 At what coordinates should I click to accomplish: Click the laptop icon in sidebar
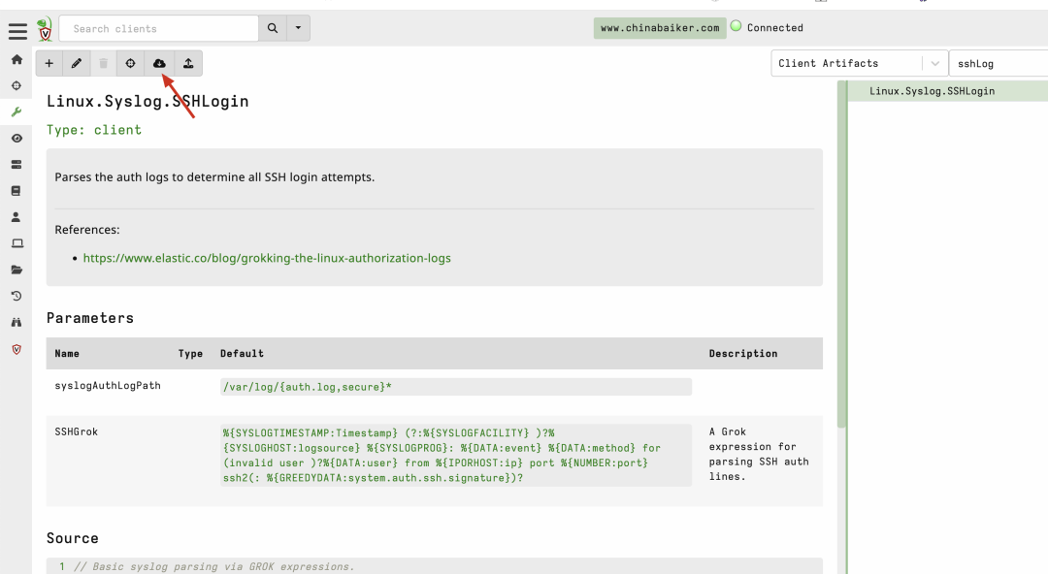pos(16,243)
